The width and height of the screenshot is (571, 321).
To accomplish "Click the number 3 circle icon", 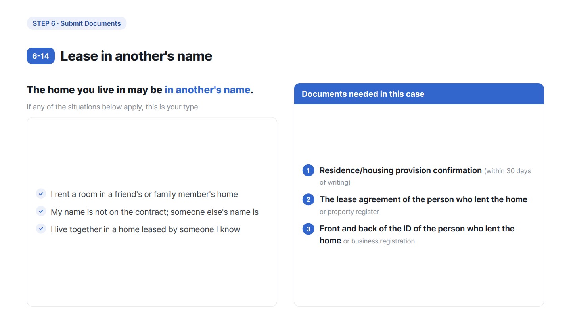I will point(308,229).
